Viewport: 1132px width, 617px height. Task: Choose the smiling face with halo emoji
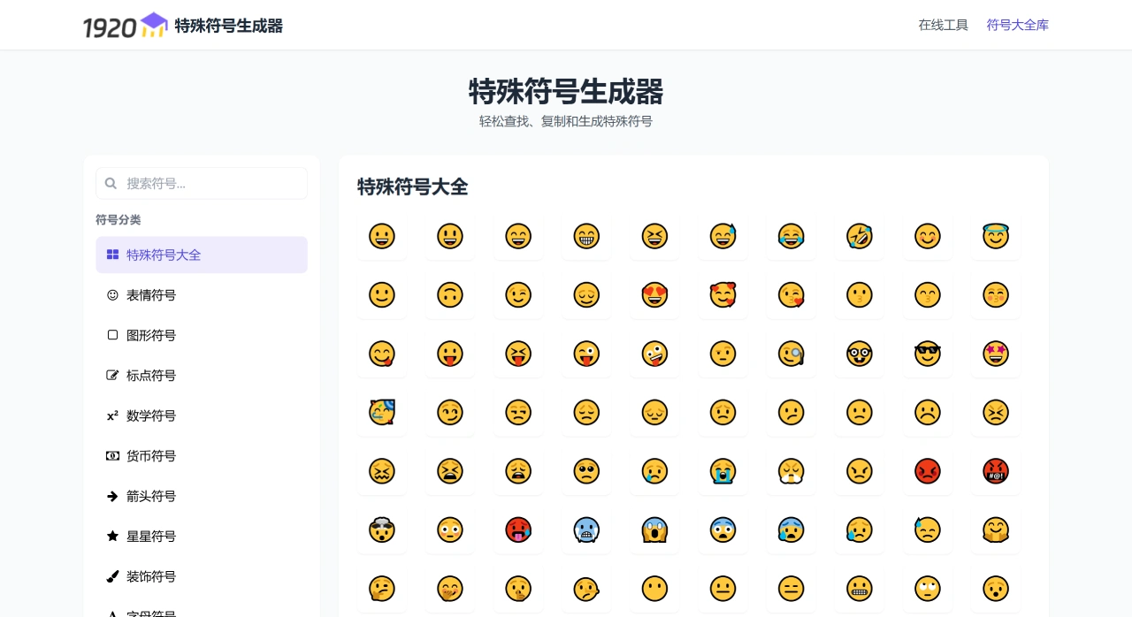coord(995,236)
